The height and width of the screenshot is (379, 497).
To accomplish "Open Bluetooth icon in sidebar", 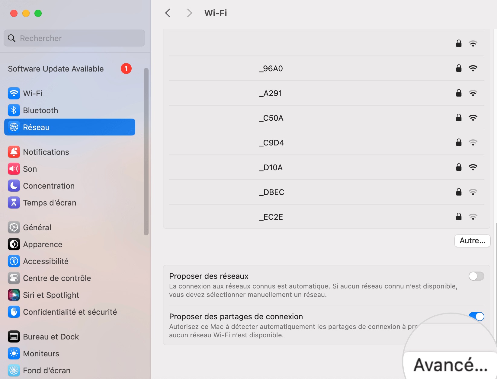I will 14,110.
